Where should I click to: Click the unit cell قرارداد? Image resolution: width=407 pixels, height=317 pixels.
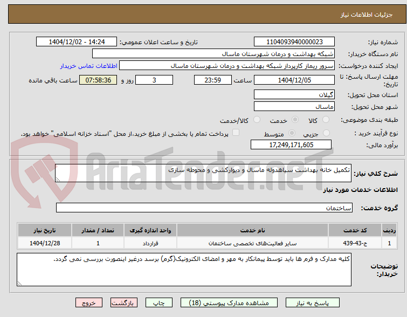(150, 243)
